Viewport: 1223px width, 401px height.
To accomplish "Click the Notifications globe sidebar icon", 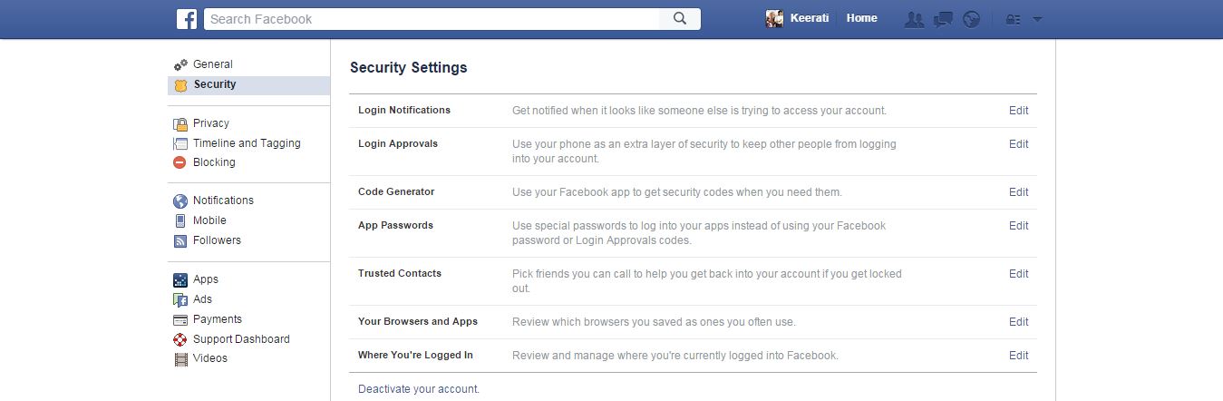I will click(180, 200).
